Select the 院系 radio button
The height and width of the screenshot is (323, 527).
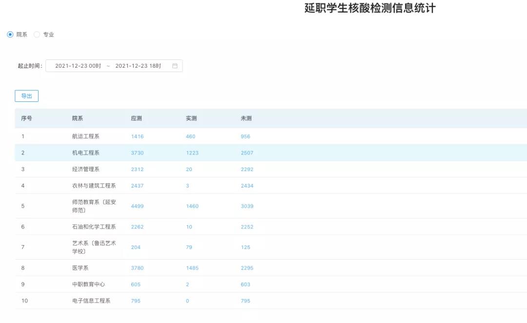coord(10,34)
